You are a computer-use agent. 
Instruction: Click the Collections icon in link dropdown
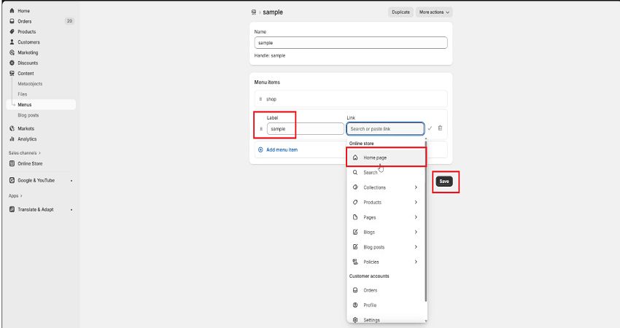click(x=355, y=187)
